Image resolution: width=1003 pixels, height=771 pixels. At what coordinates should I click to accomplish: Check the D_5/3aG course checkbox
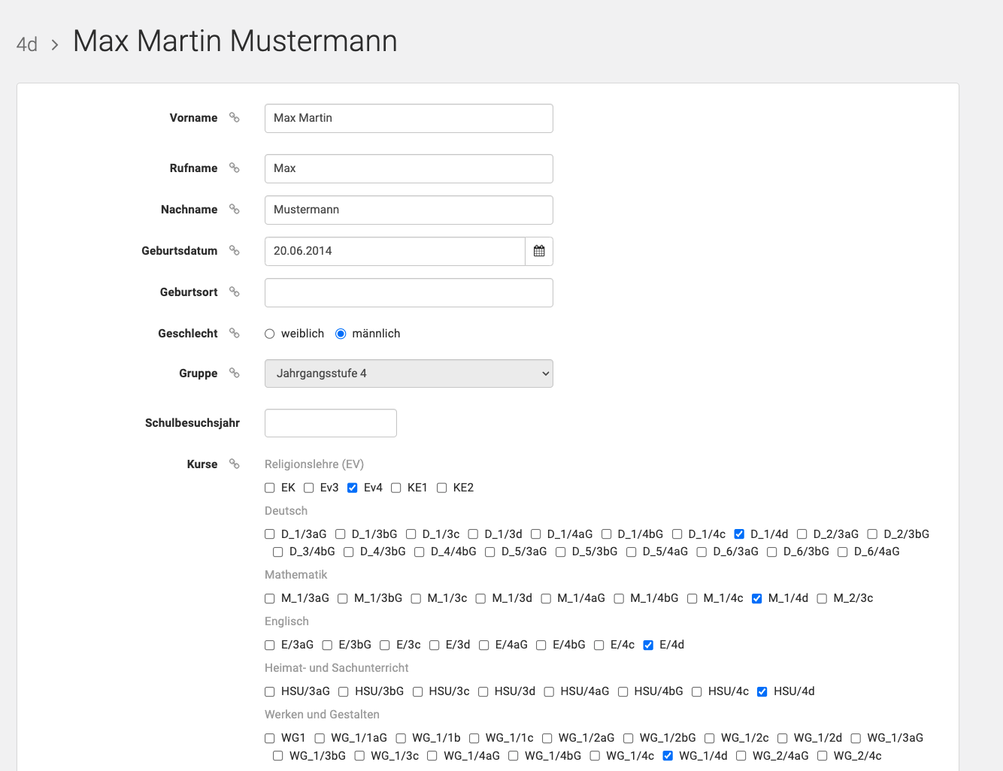[x=489, y=552]
